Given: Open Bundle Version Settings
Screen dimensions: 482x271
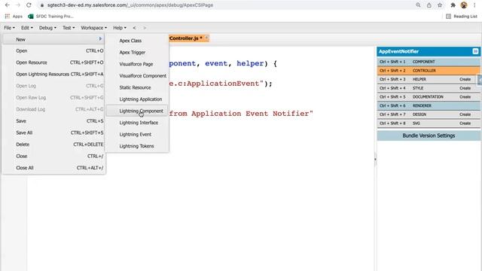Looking at the screenshot, I should tap(429, 135).
